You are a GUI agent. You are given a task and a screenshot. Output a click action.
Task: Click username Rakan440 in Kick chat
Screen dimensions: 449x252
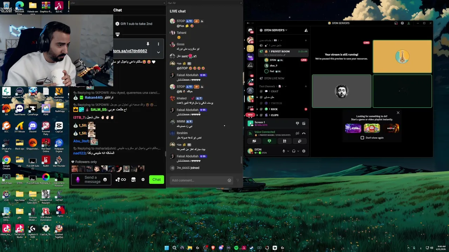94,98
